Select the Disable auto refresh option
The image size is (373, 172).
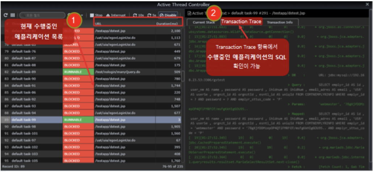click(x=168, y=15)
